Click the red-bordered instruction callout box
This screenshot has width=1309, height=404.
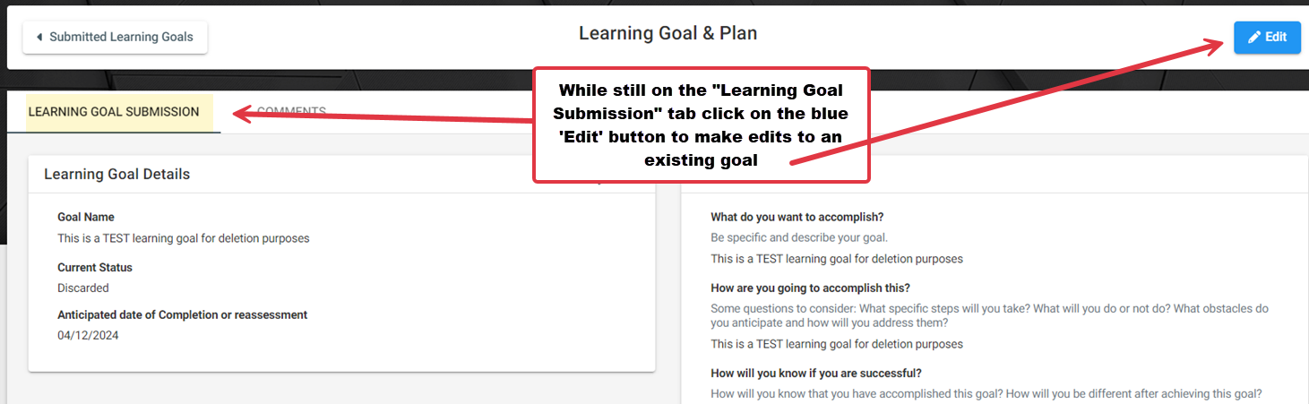pyautogui.click(x=702, y=125)
